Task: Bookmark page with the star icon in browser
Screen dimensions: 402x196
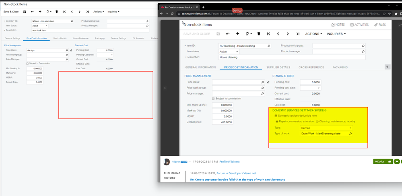Action: click(390, 14)
